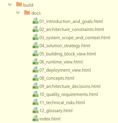Image resolution: width=118 pixels, height=123 pixels.
Task: Select 11_technical_risks.html file
Action: 62,102
